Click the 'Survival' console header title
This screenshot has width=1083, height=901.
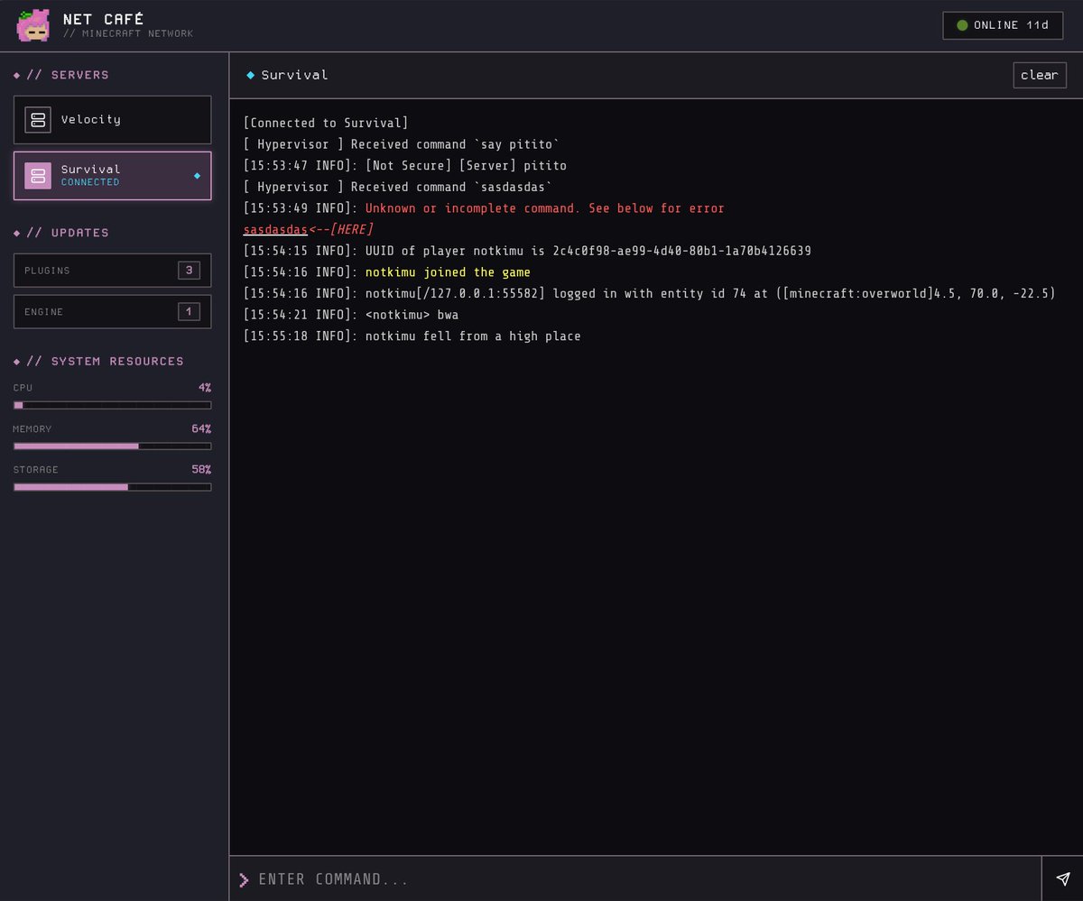pyautogui.click(x=294, y=75)
